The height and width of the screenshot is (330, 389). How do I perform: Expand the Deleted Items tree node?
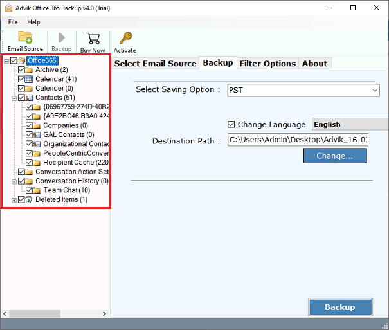14,201
